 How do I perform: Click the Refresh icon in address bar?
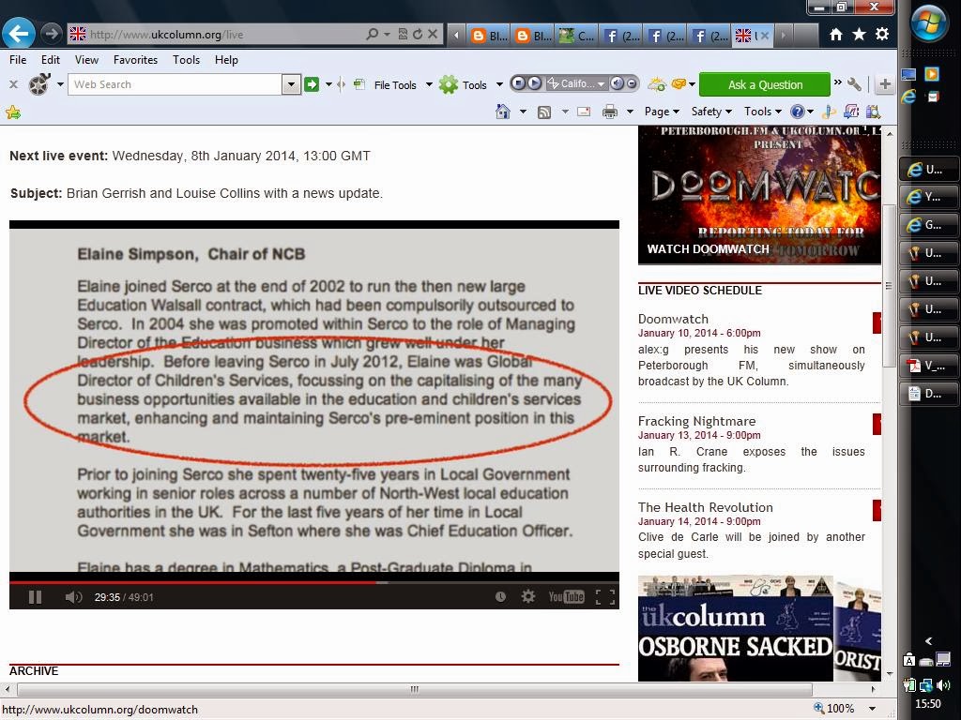pyautogui.click(x=418, y=35)
